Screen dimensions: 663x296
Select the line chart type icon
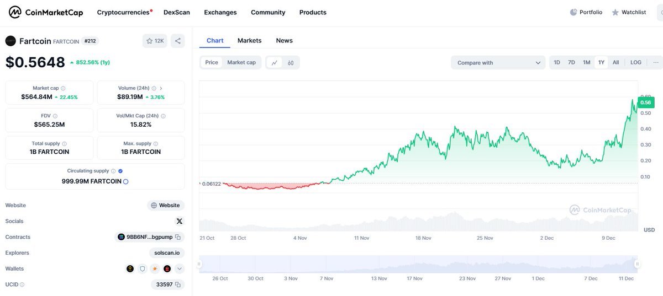pos(274,63)
